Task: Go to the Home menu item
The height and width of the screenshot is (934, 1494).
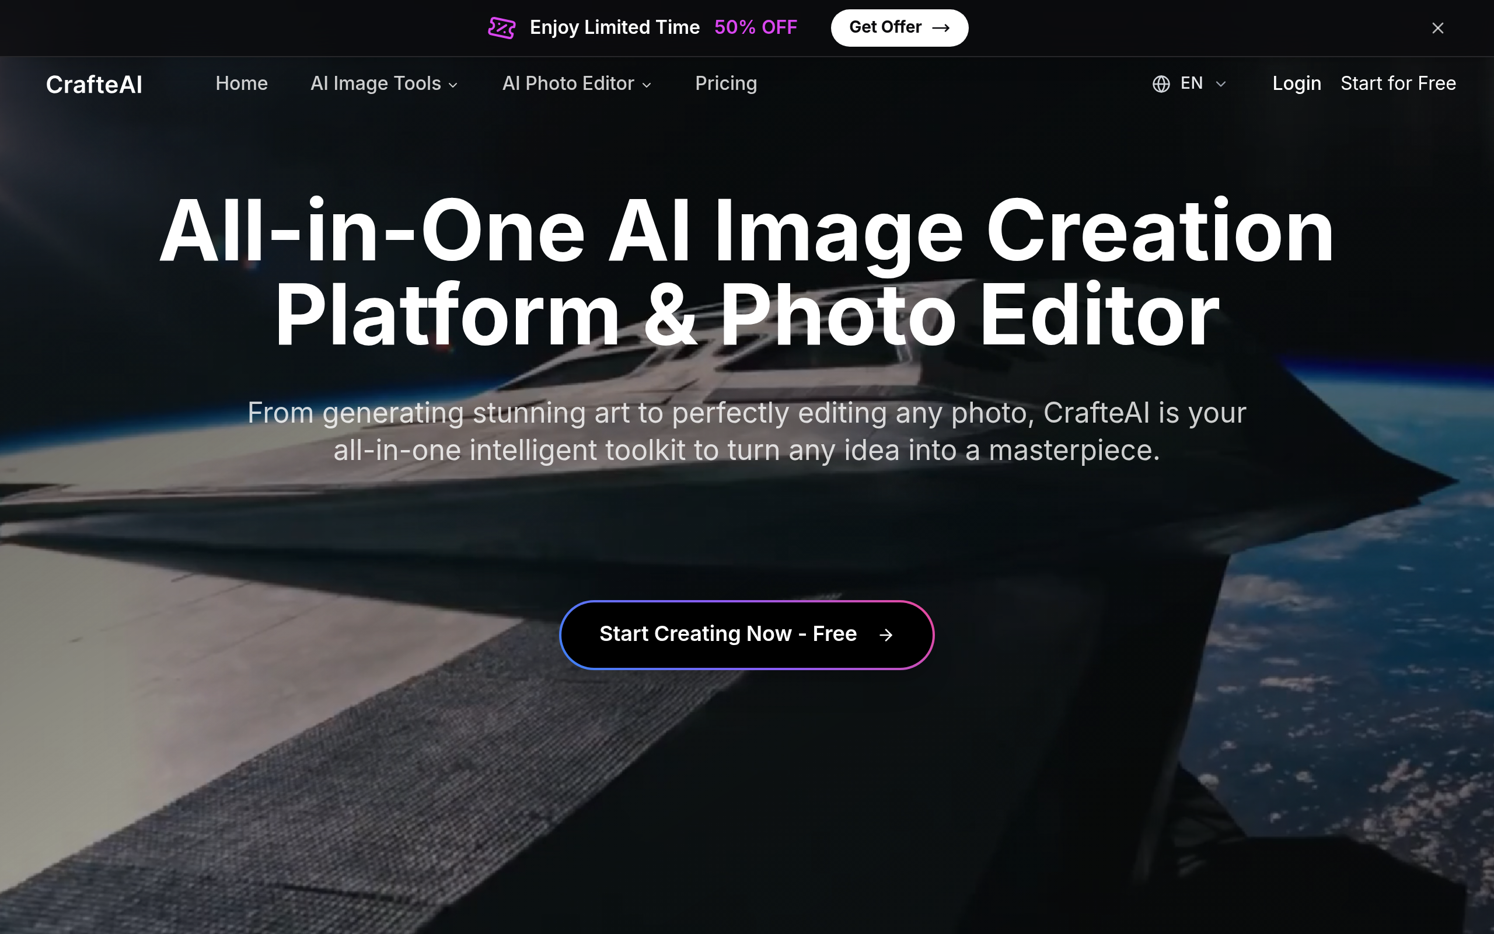Action: click(x=242, y=83)
